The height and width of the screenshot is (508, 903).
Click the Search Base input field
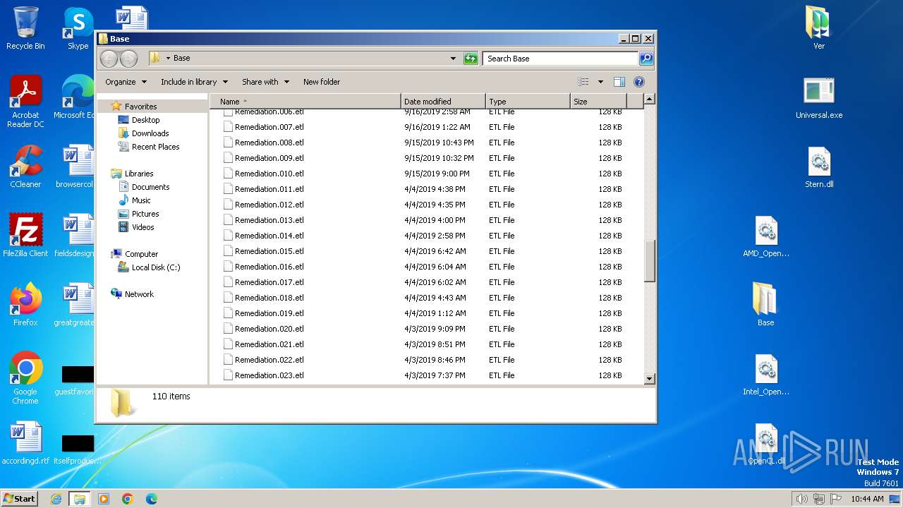click(561, 59)
